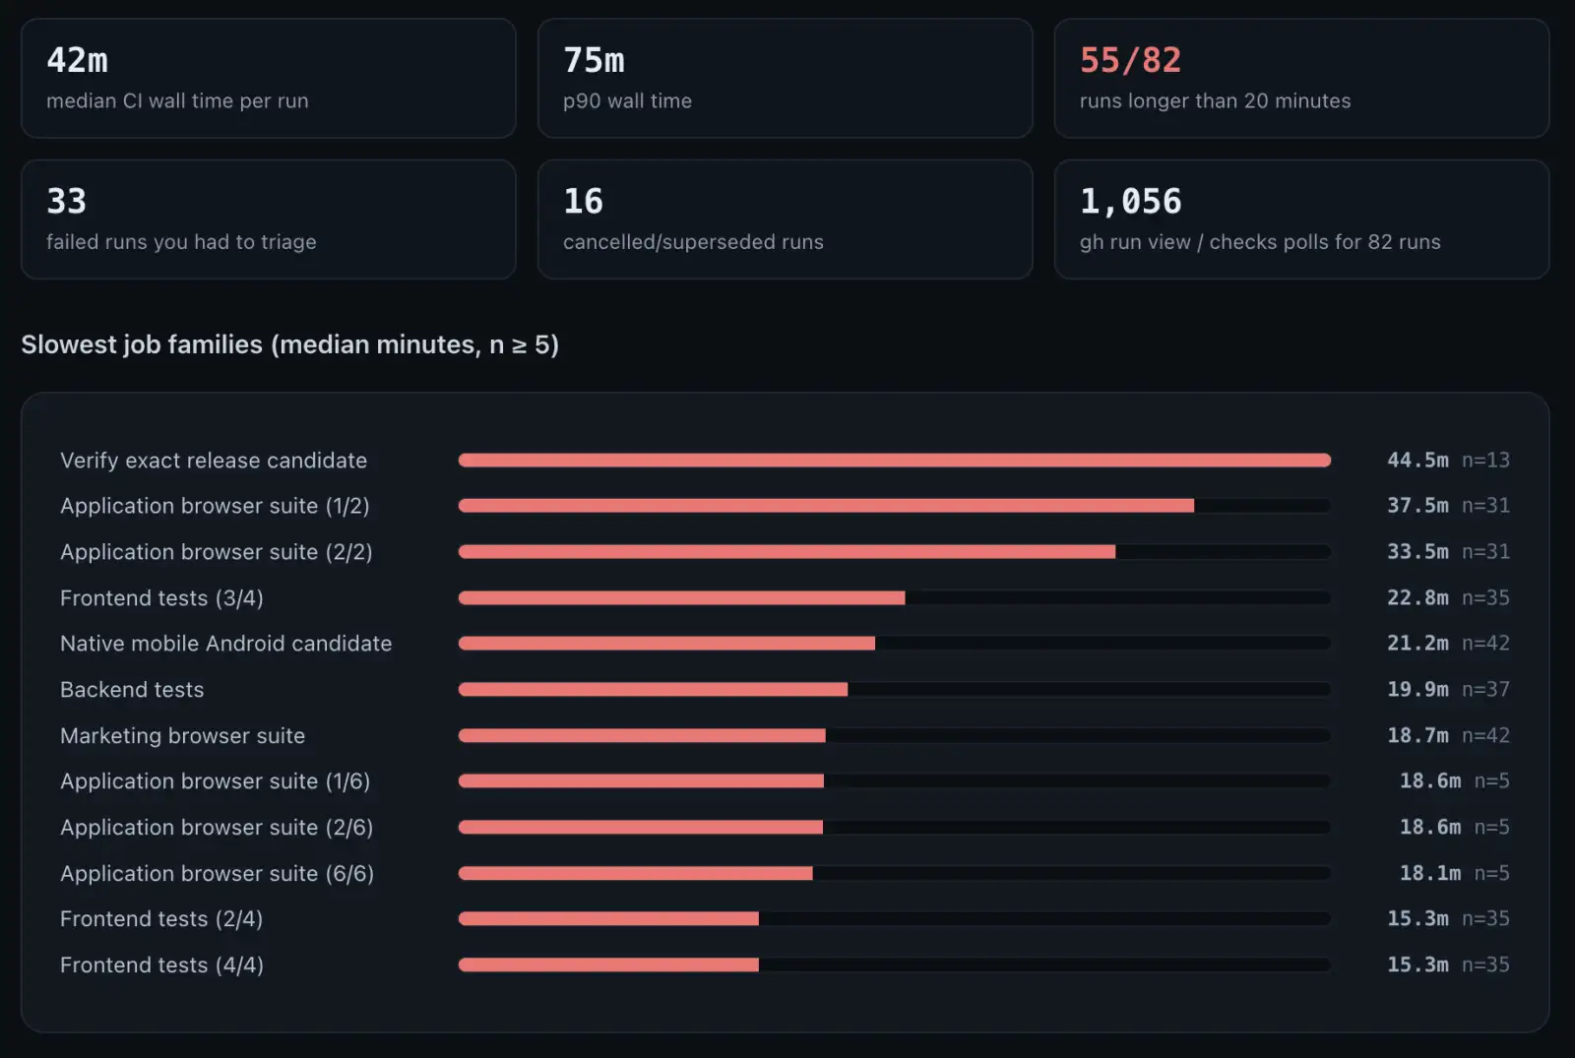
Task: Select 'Frontend tests (2/4)' row label
Action: point(161,919)
